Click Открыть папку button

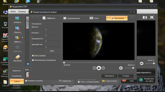(110, 81)
